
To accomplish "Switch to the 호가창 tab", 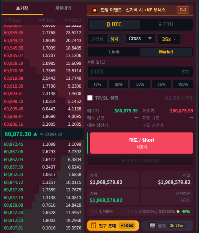I will click(22, 8).
